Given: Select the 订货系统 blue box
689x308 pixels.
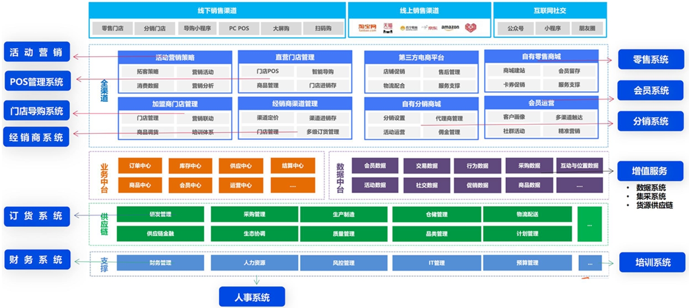Looking at the screenshot, I should point(36,216).
